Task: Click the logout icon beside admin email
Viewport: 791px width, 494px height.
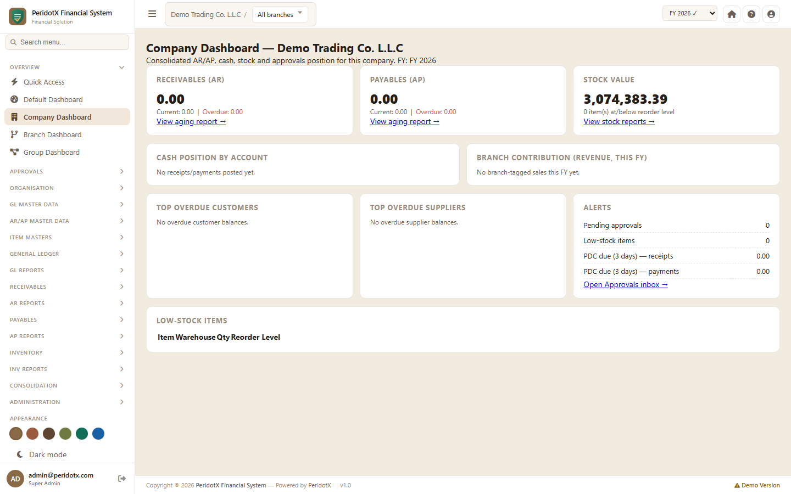Action: (122, 479)
